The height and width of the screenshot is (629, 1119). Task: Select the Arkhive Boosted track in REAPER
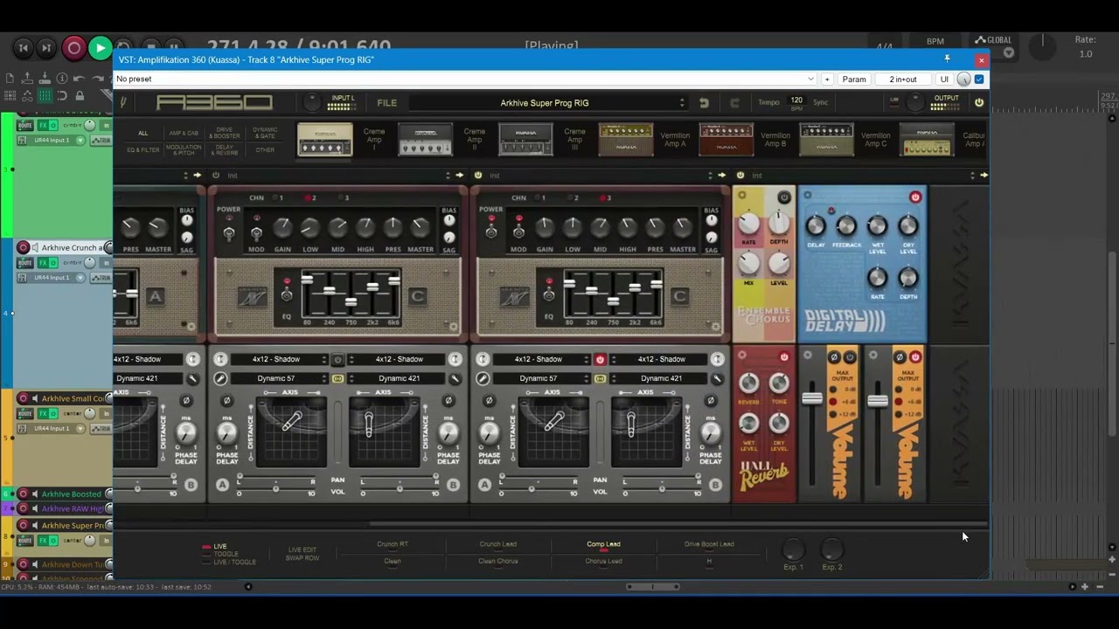tap(72, 494)
